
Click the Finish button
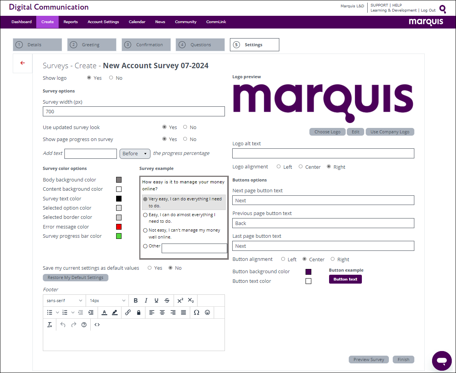point(404,360)
